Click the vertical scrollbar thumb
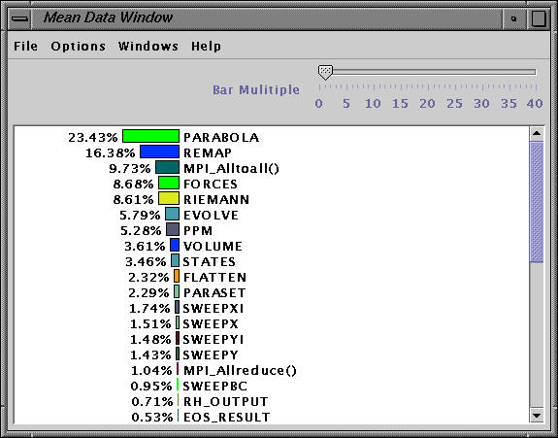Viewport: 558px width, 438px height. pyautogui.click(x=537, y=202)
